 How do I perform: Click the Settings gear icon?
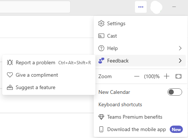(x=101, y=23)
